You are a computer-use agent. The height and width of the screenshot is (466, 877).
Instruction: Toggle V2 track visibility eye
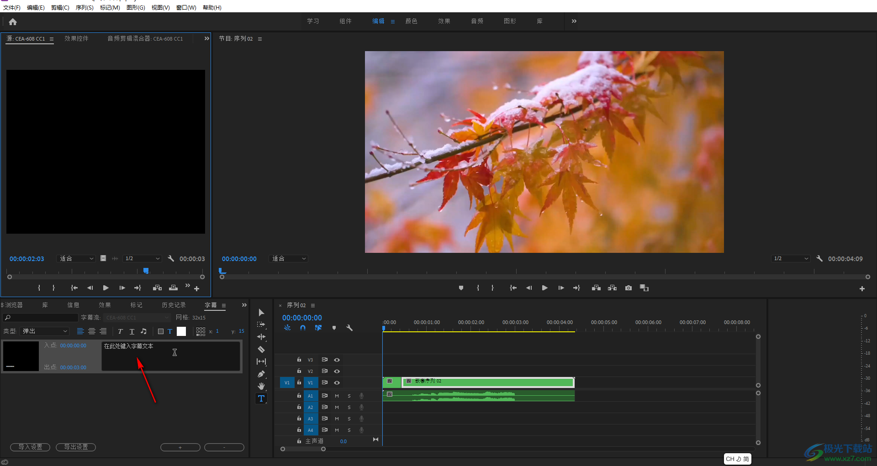pos(337,371)
